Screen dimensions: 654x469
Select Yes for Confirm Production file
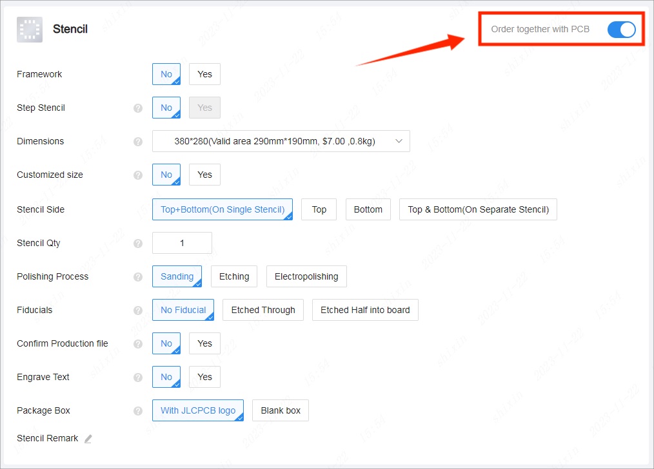(204, 343)
